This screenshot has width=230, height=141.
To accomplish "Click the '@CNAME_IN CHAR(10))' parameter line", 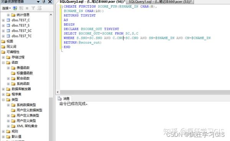I will [x=84, y=11].
